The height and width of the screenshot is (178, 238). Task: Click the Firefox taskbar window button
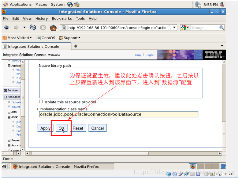[62, 166]
